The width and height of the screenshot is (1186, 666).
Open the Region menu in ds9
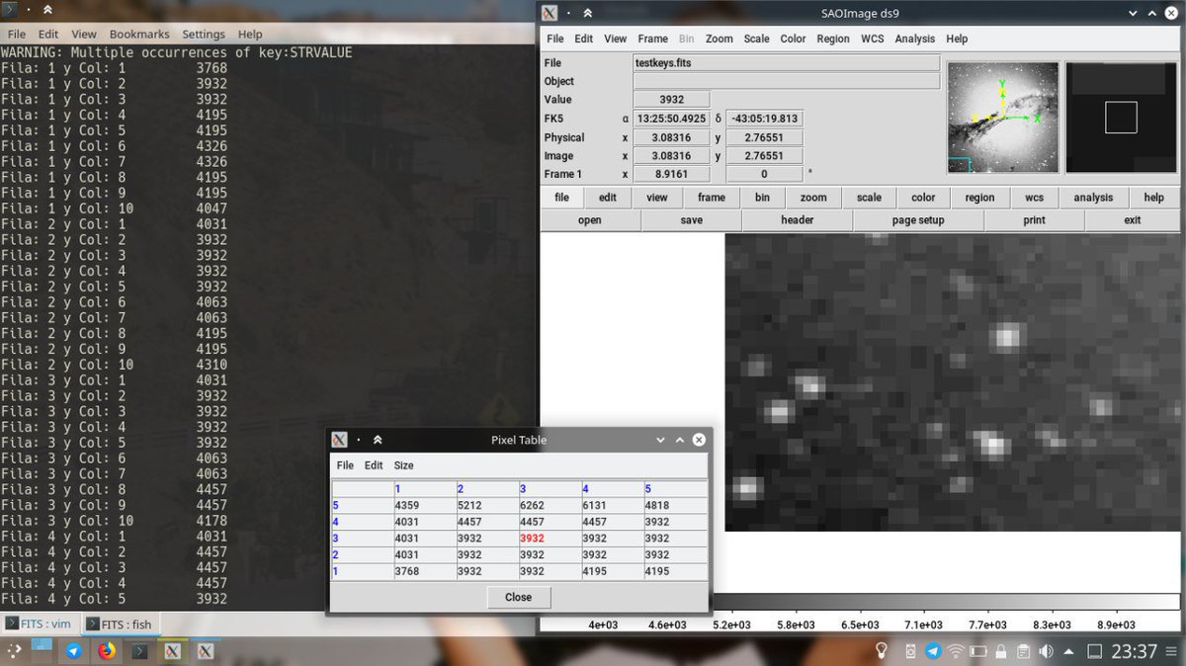(833, 39)
